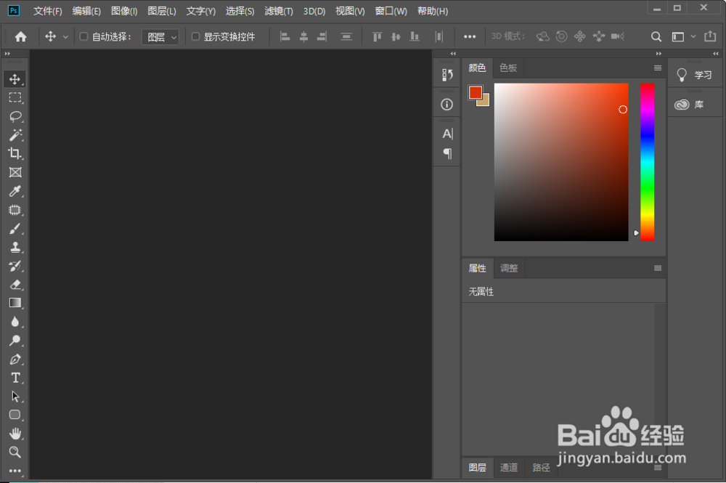Click the tan background color swatch
This screenshot has height=483, width=726.
pos(485,102)
